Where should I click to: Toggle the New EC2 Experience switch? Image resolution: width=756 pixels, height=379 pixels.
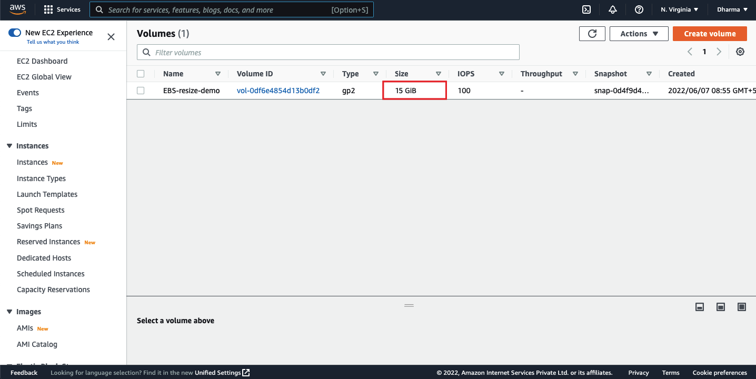(15, 33)
